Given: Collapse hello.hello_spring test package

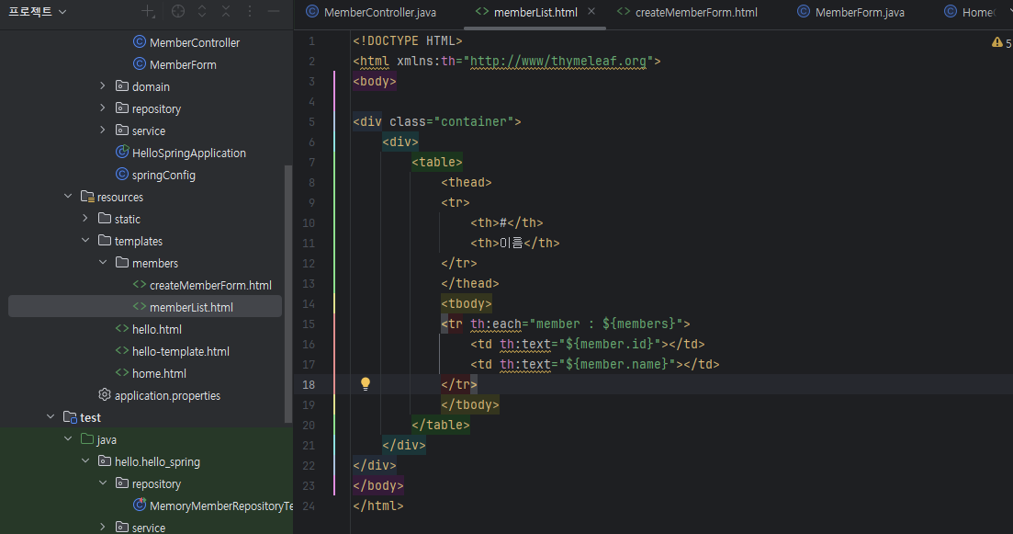Looking at the screenshot, I should tap(85, 461).
